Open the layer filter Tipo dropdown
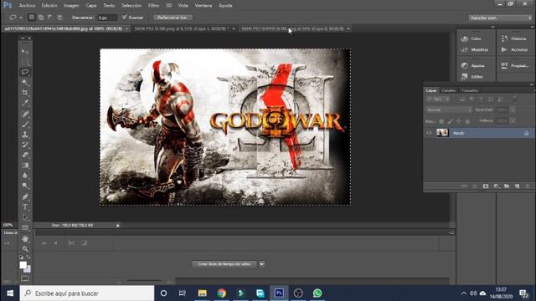 [x=438, y=99]
